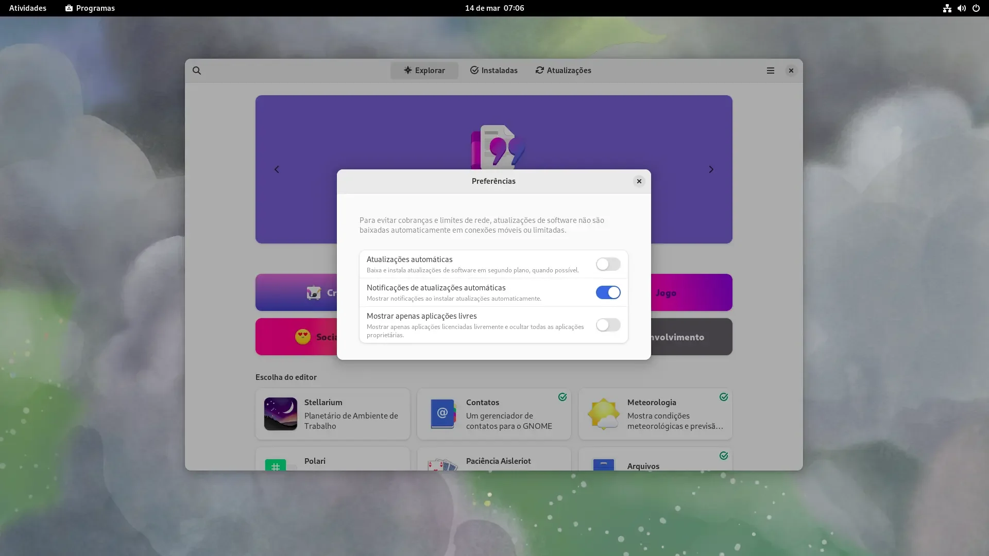Screen dimensions: 989x556
Task: Toggle the Atualizações automáticas switch
Action: 608,264
